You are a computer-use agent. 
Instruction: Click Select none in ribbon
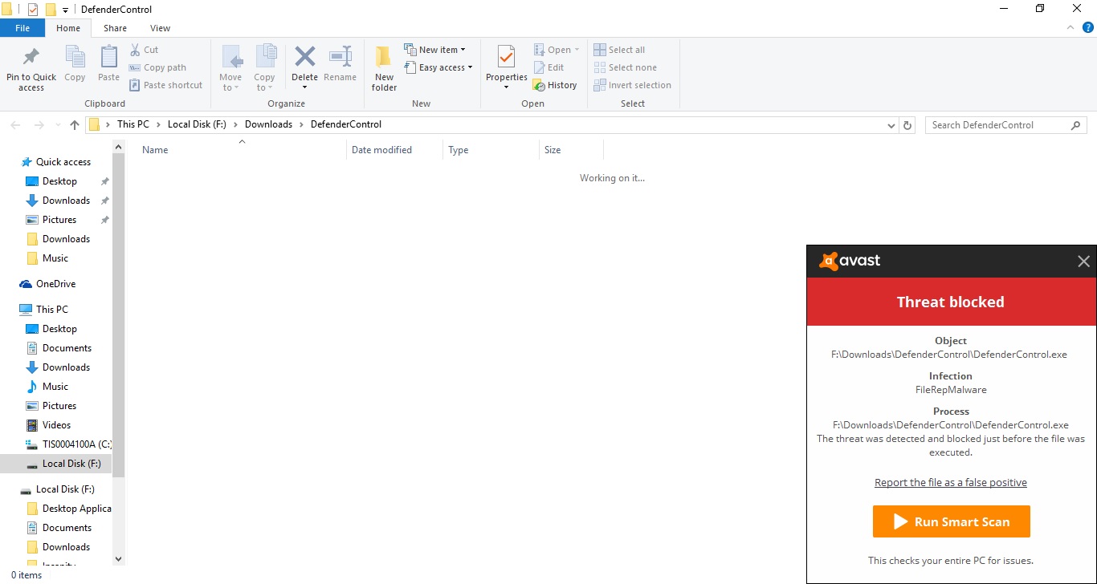click(625, 67)
